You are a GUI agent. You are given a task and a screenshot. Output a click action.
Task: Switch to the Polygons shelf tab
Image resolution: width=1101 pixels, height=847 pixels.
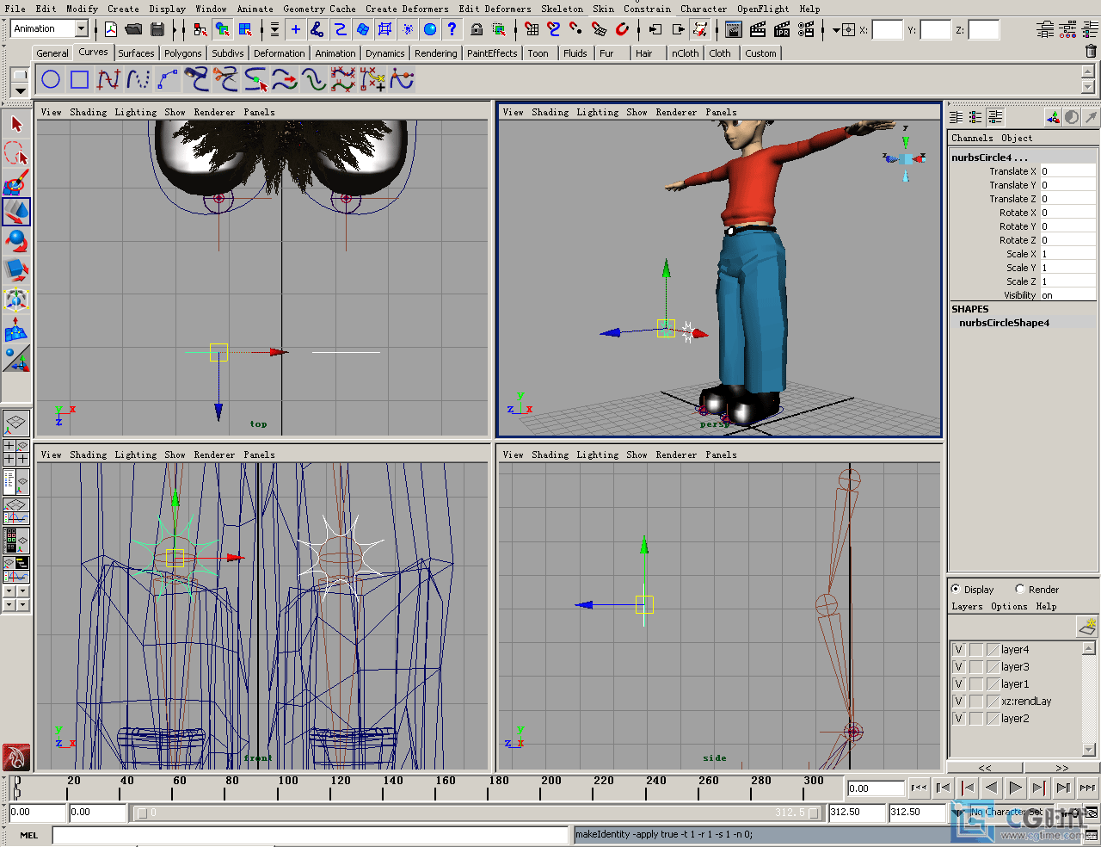(182, 53)
